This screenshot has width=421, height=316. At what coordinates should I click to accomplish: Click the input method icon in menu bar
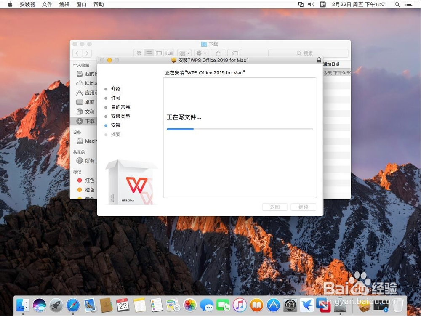tap(323, 4)
